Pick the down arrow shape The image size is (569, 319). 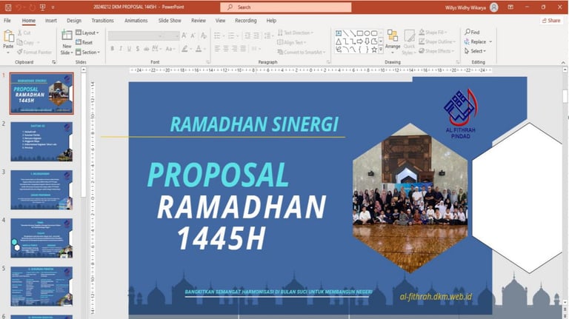(x=367, y=41)
